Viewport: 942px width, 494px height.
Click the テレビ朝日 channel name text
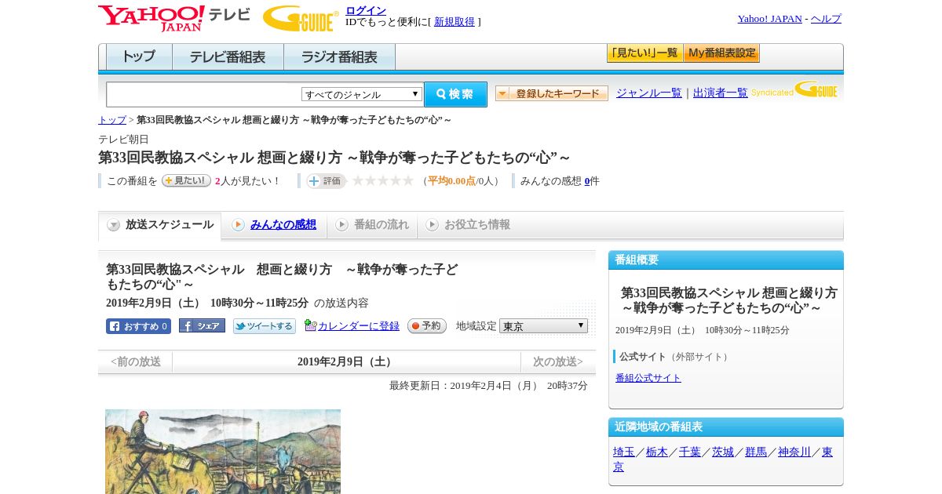pos(123,139)
